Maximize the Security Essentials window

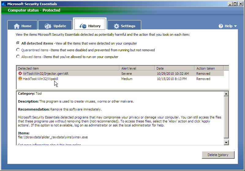[x=235, y=4]
